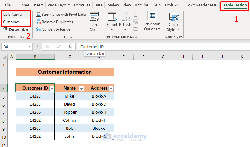Click the address cell Block-A

coord(99,96)
